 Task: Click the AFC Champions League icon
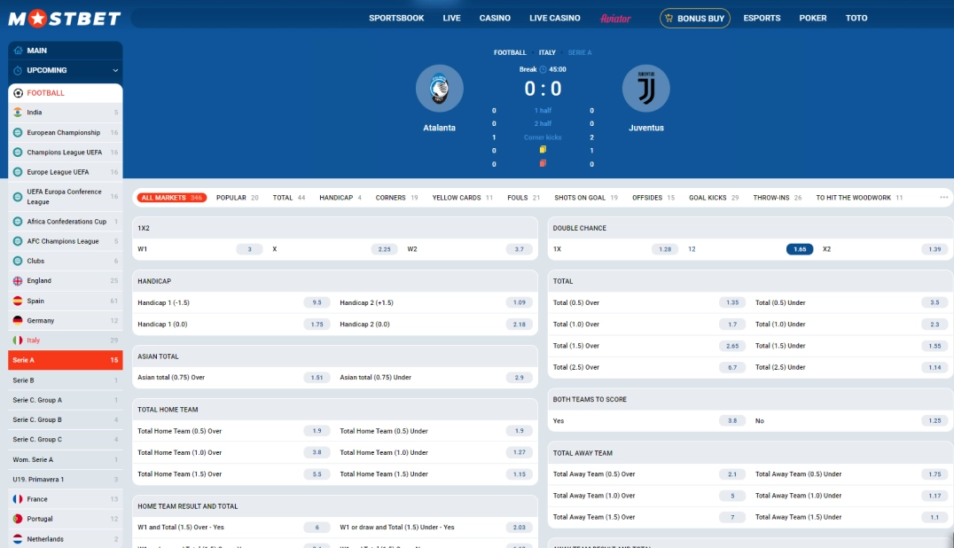18,241
